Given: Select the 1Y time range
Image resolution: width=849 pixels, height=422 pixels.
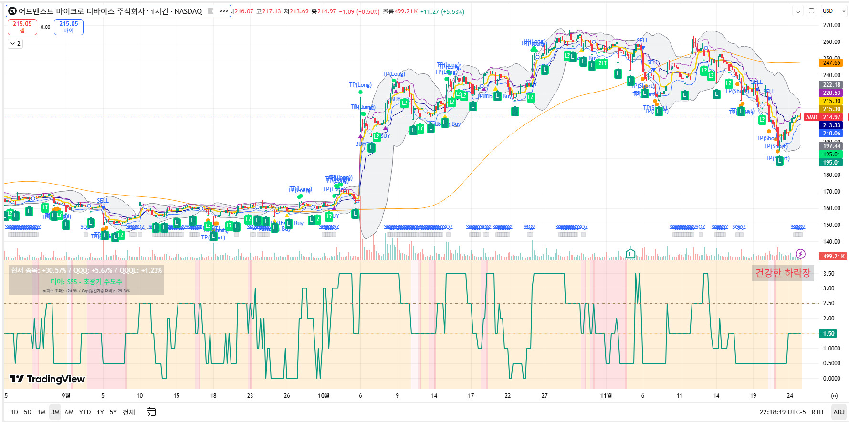Looking at the screenshot, I should pos(100,412).
